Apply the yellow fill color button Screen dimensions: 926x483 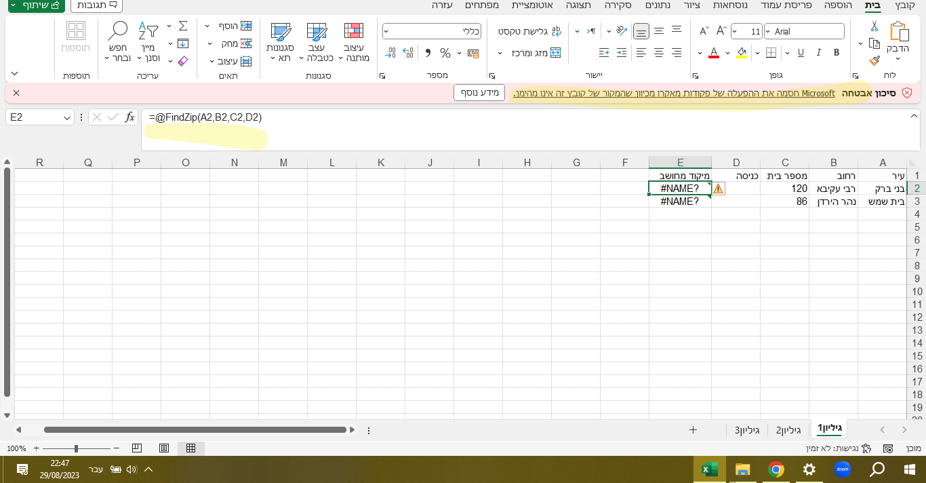pos(742,53)
